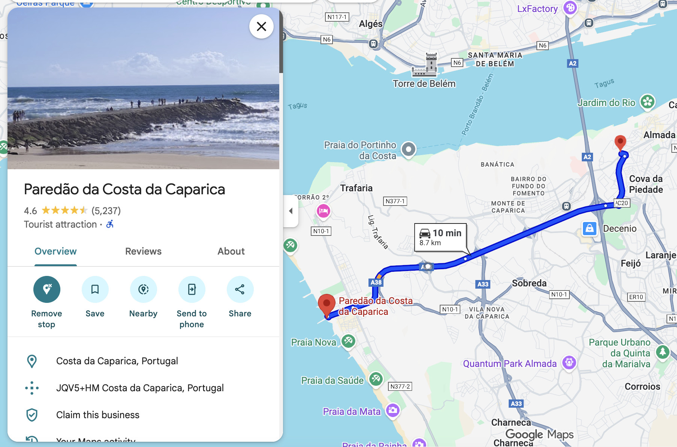677x447 pixels.
Task: Click Send to phone icon
Action: click(192, 289)
